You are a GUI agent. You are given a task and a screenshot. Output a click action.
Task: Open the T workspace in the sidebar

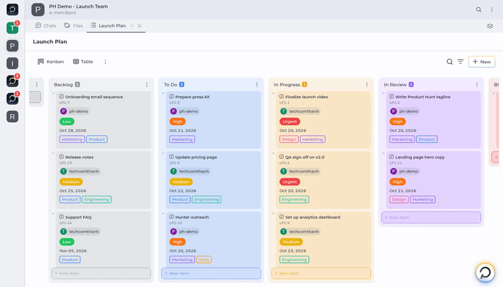[x=12, y=28]
